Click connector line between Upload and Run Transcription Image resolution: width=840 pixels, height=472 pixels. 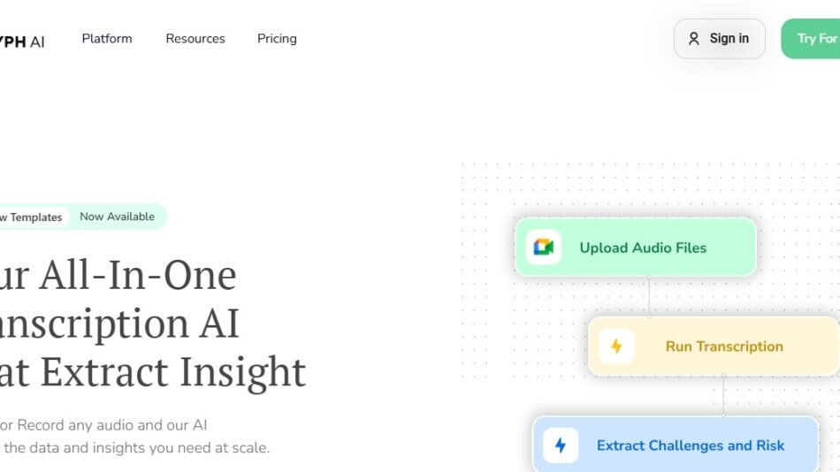pos(649,296)
